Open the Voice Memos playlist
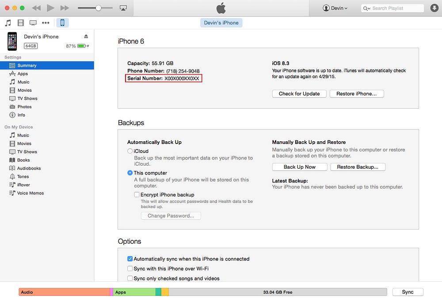The height and width of the screenshot is (302, 442). 47,193
